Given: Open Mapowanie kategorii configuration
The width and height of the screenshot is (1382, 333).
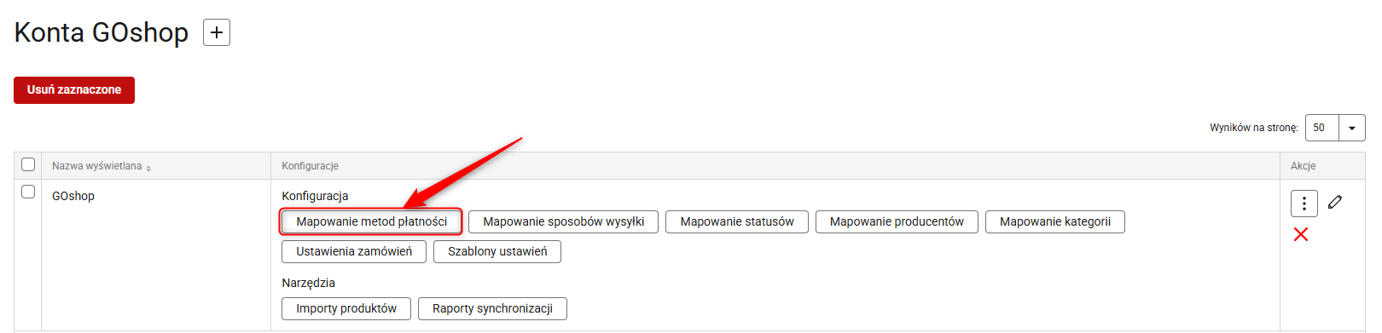Looking at the screenshot, I should [1055, 221].
